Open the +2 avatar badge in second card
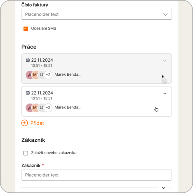Screen dimensions: 193x193 click(x=48, y=108)
